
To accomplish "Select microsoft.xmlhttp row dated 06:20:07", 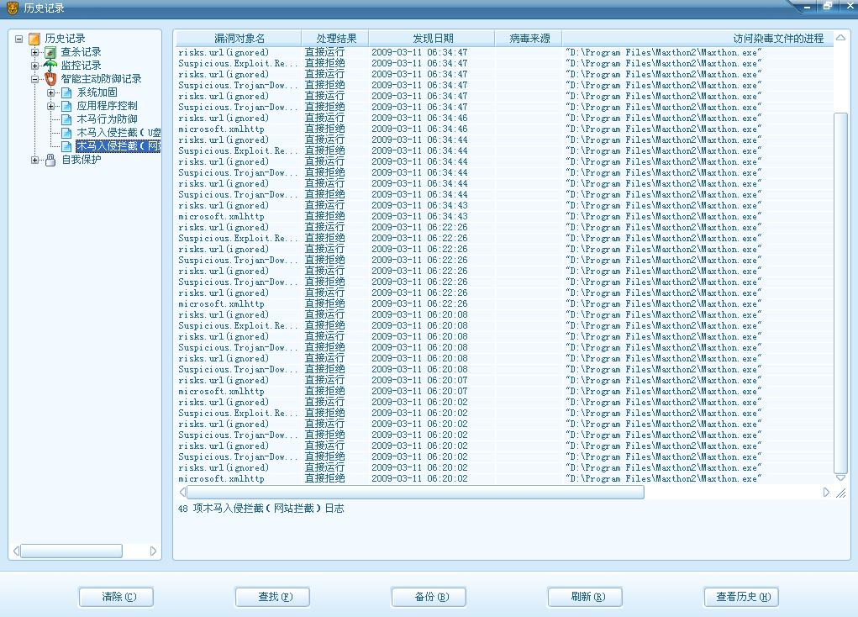I will coord(504,392).
